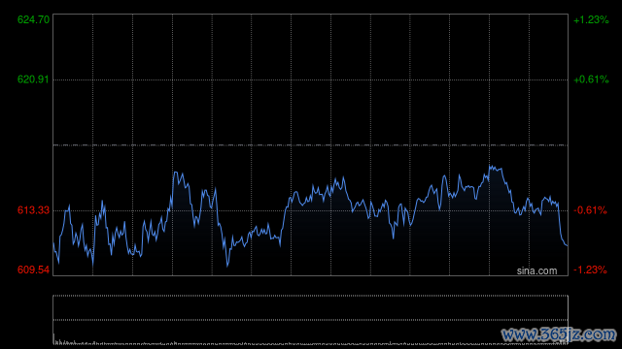Viewport: 622px width, 349px height.
Task: Click the 624.70 top price label
Action: click(x=33, y=19)
